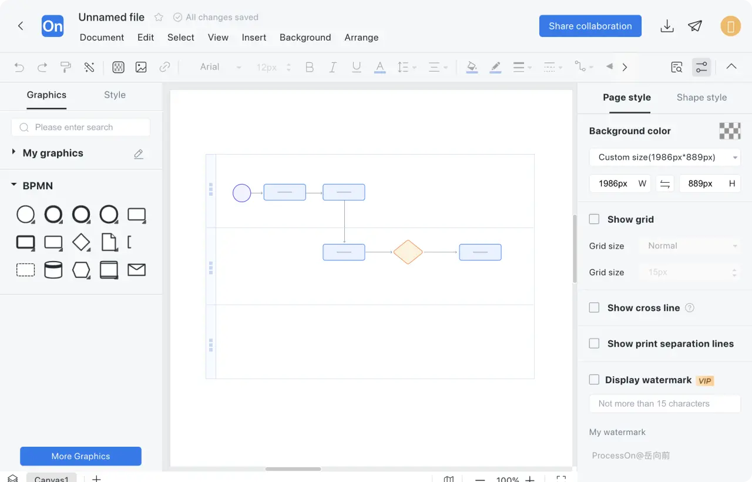Open the Arrange menu

point(361,38)
